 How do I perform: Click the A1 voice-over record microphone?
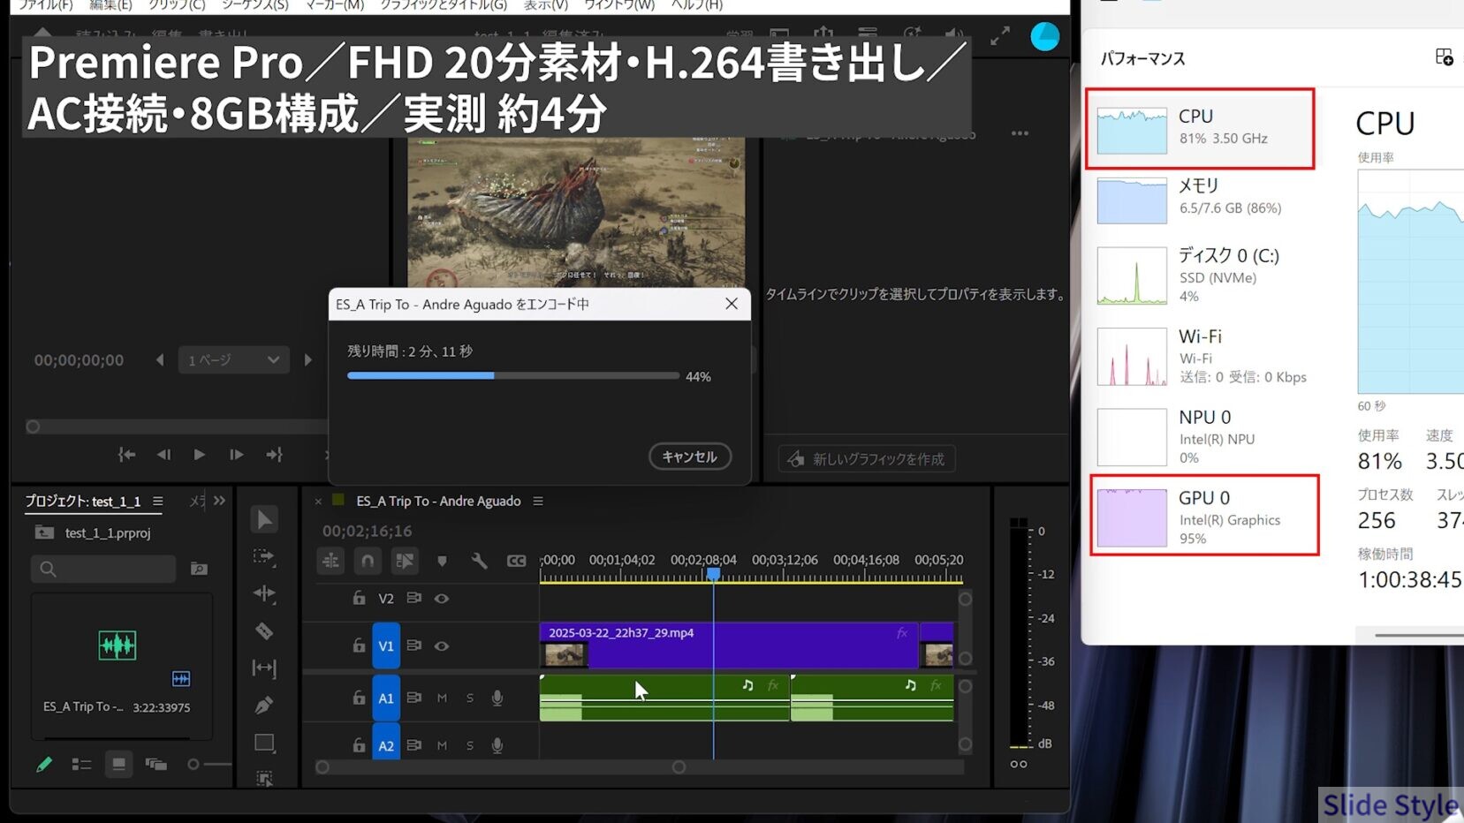(x=497, y=698)
